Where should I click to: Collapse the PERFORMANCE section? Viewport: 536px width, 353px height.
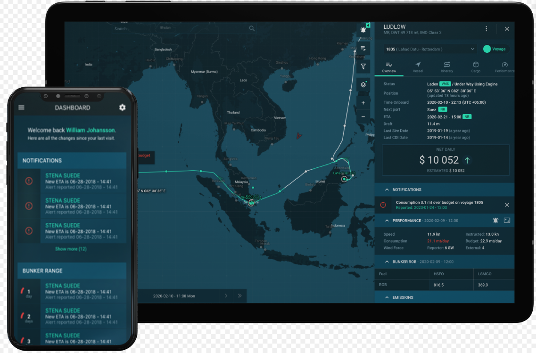(387, 221)
